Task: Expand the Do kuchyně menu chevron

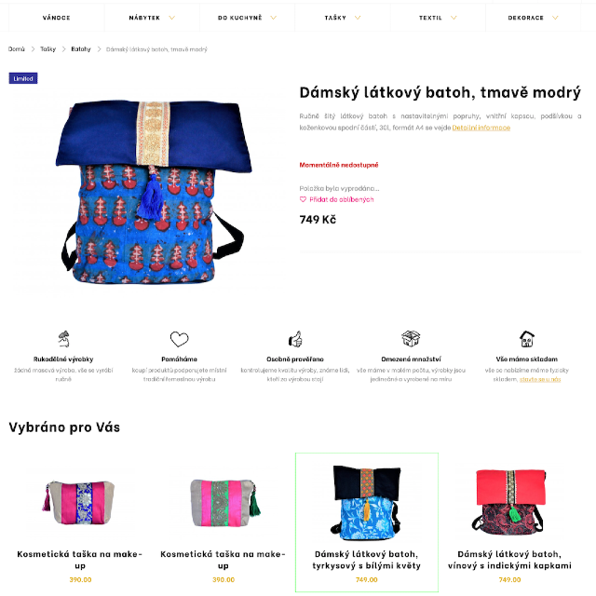Action: [273, 18]
